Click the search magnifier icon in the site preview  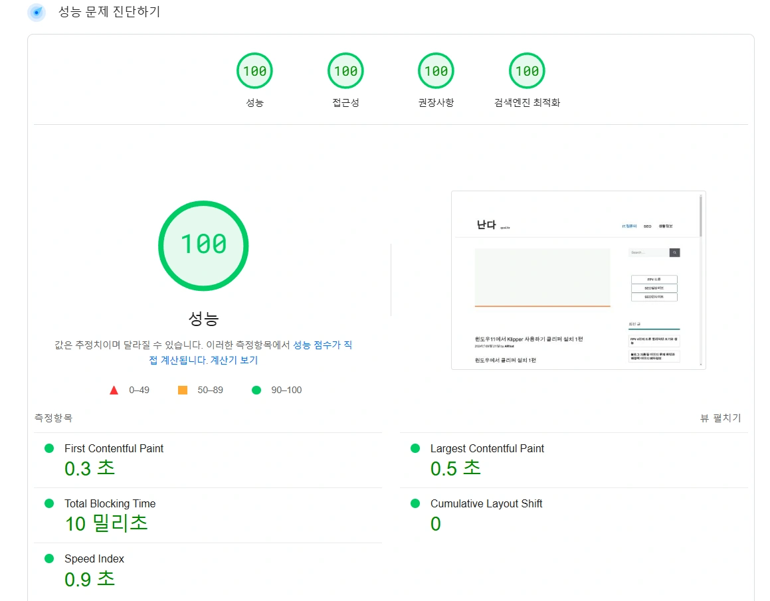click(674, 252)
